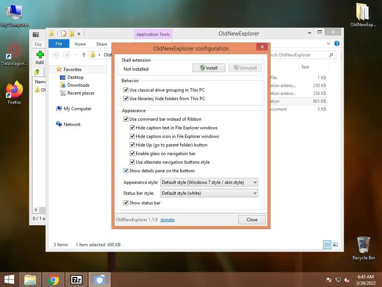Screen dimensions: 382x287
Task: Click the Install shell extension button
Action: coord(209,68)
